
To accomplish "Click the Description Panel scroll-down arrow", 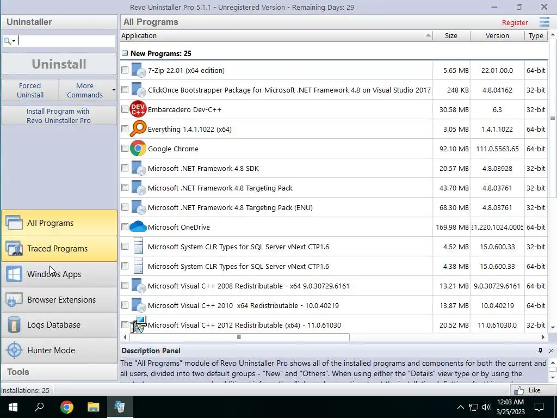I will (553, 378).
